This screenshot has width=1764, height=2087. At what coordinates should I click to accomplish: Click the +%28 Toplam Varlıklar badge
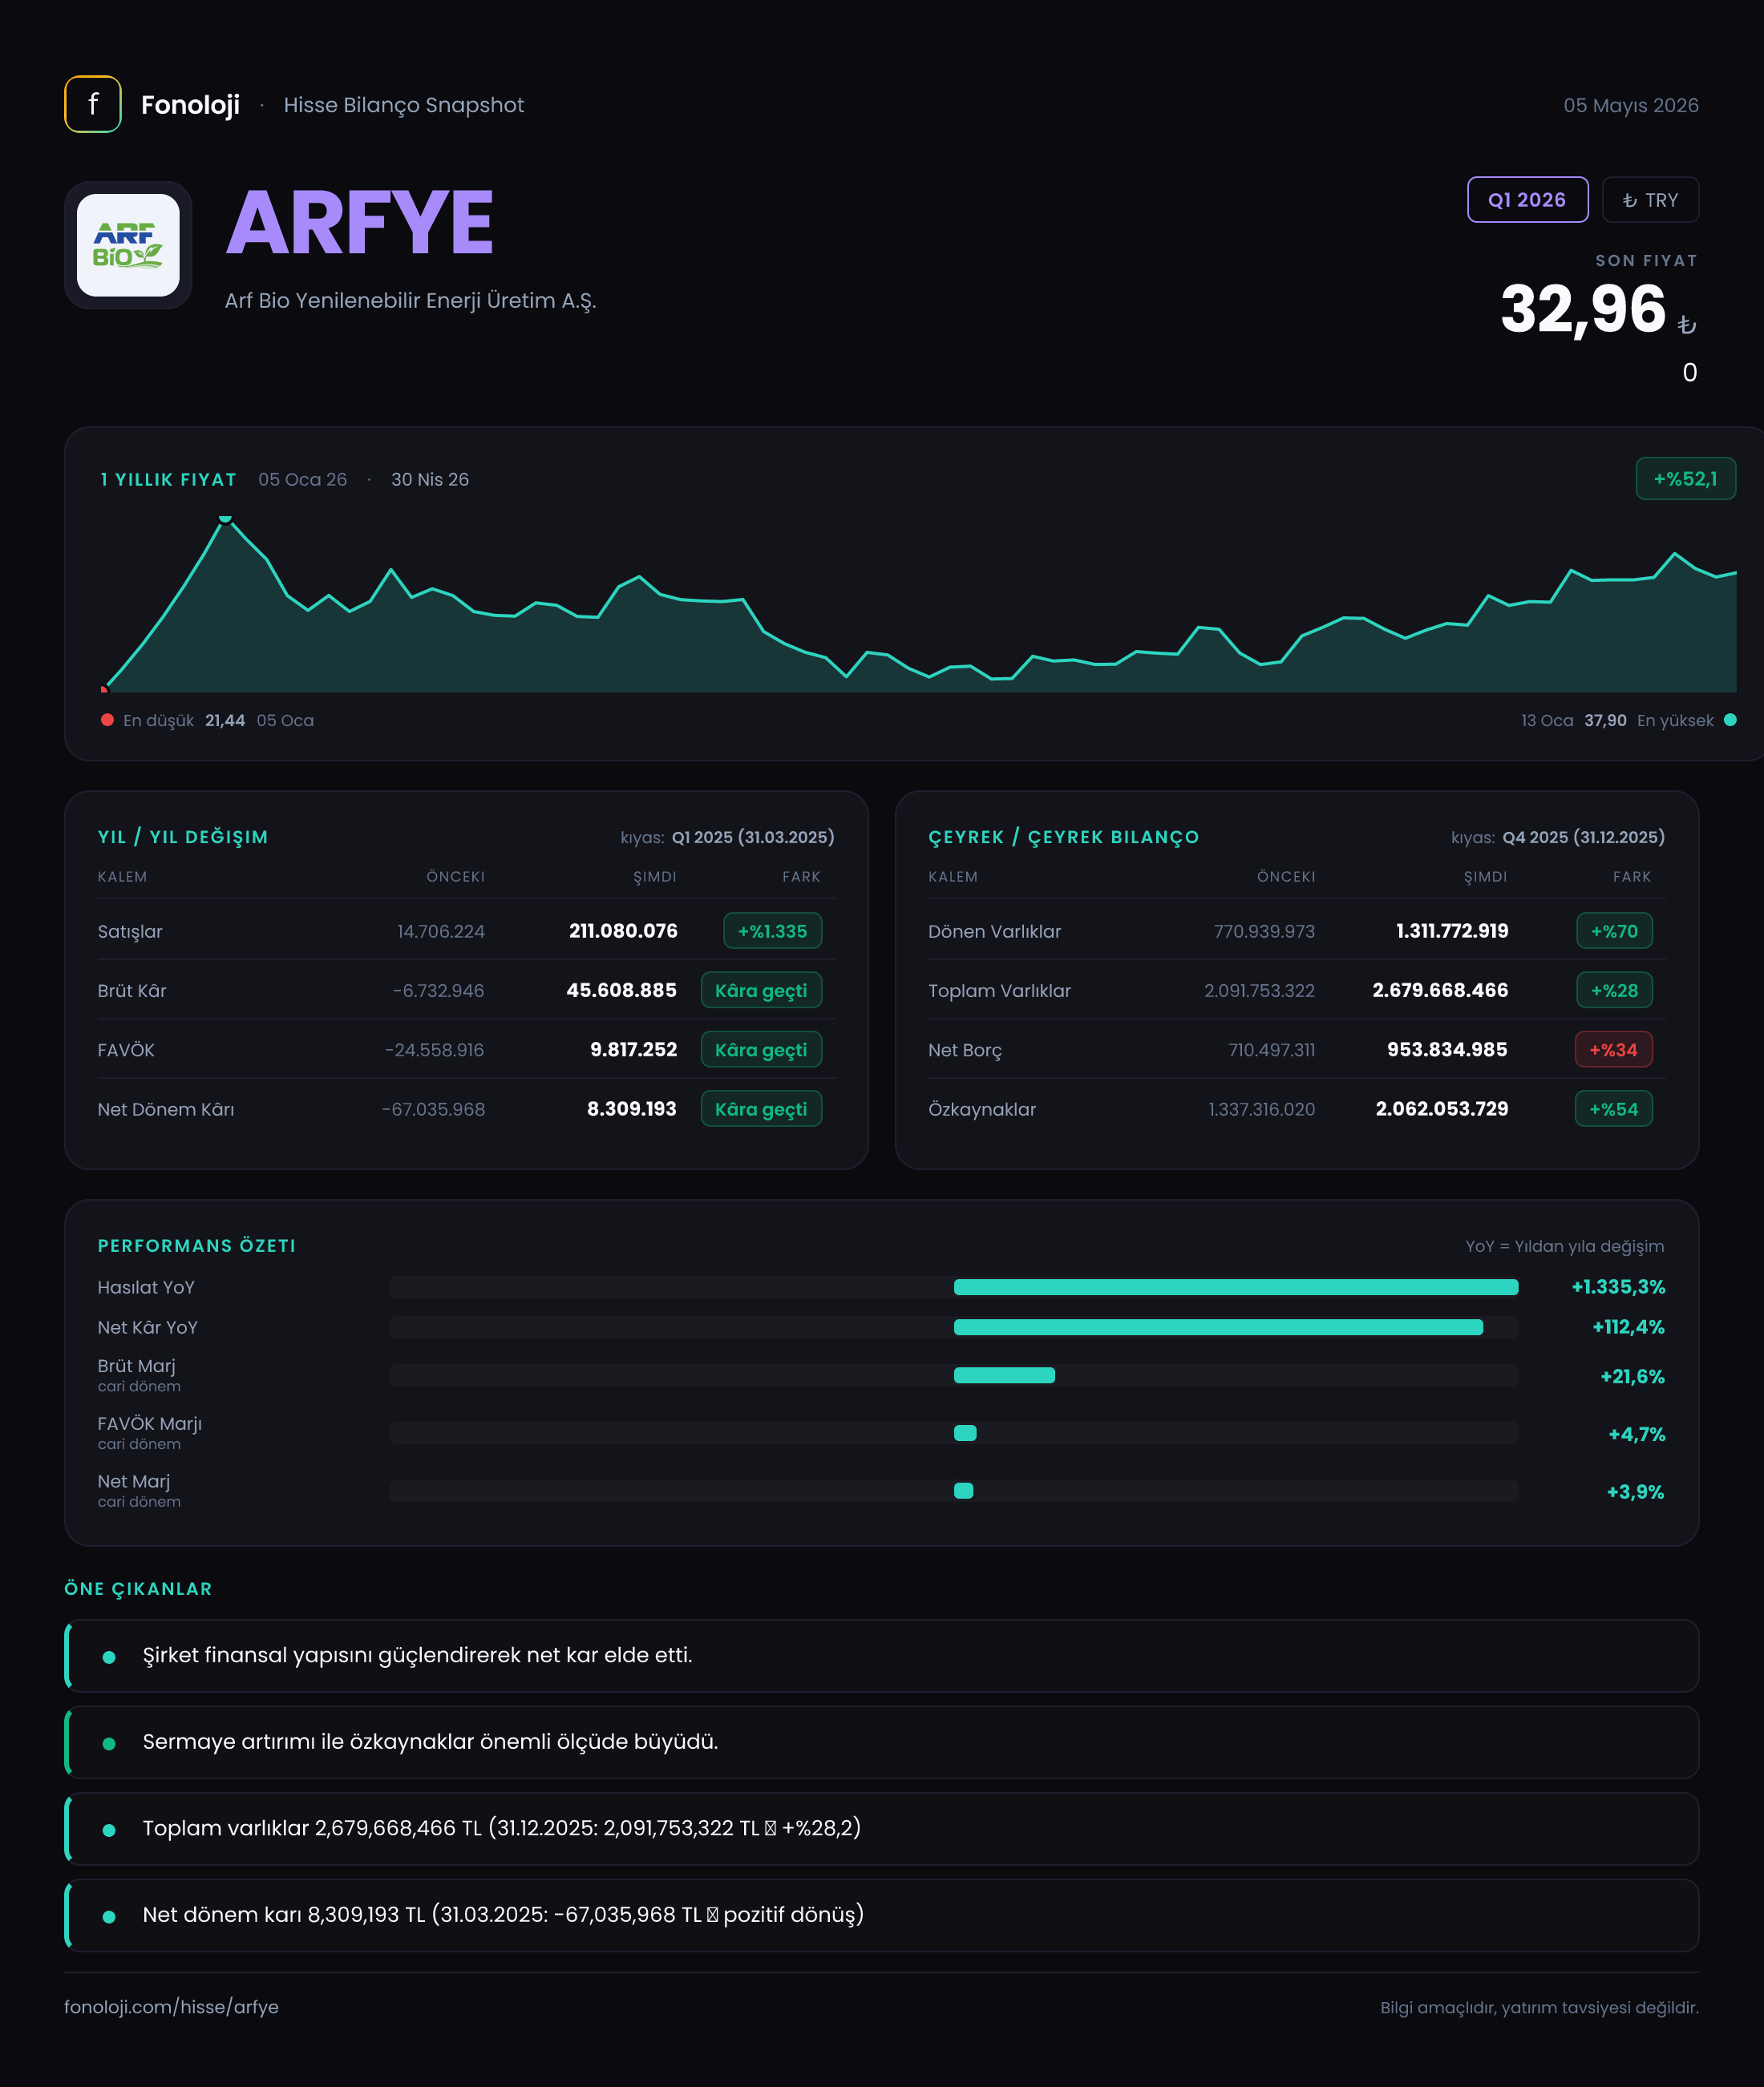click(x=1614, y=991)
